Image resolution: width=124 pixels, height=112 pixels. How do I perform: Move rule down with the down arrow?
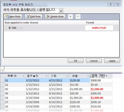78,17
